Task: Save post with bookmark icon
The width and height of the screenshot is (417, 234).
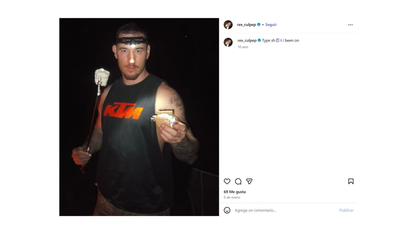Action: (x=351, y=181)
